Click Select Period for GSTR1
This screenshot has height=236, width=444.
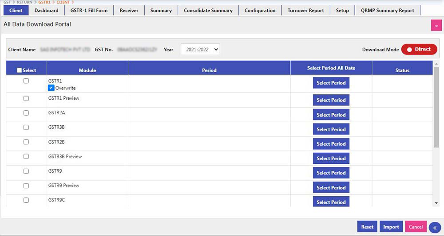click(x=331, y=83)
